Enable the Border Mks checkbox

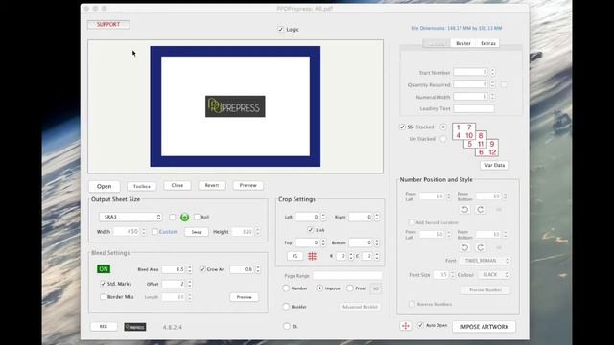103,297
